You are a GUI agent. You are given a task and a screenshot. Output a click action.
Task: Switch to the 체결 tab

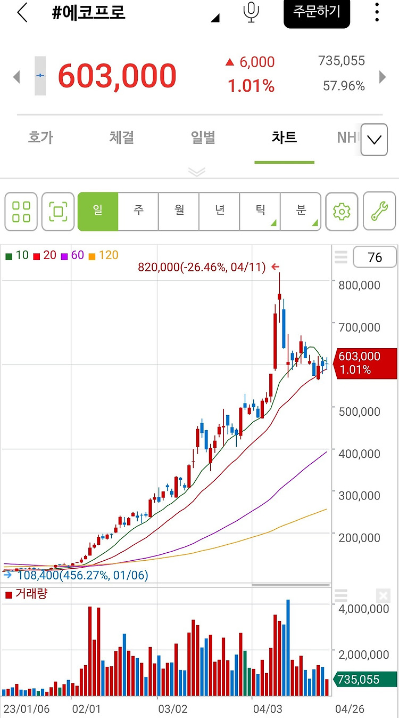click(122, 138)
